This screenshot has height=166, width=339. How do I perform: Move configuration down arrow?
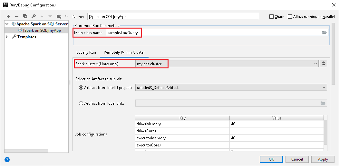pos(50,16)
